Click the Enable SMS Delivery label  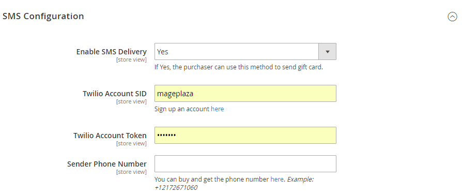[x=112, y=52]
